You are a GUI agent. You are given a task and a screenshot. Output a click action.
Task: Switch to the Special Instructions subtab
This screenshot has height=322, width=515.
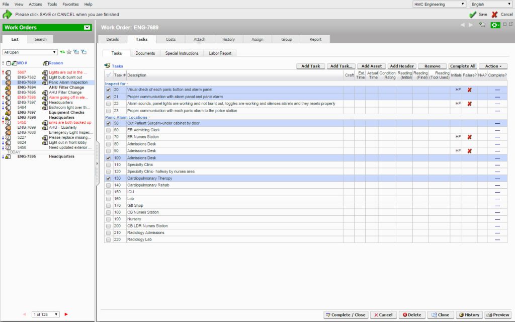coord(182,53)
